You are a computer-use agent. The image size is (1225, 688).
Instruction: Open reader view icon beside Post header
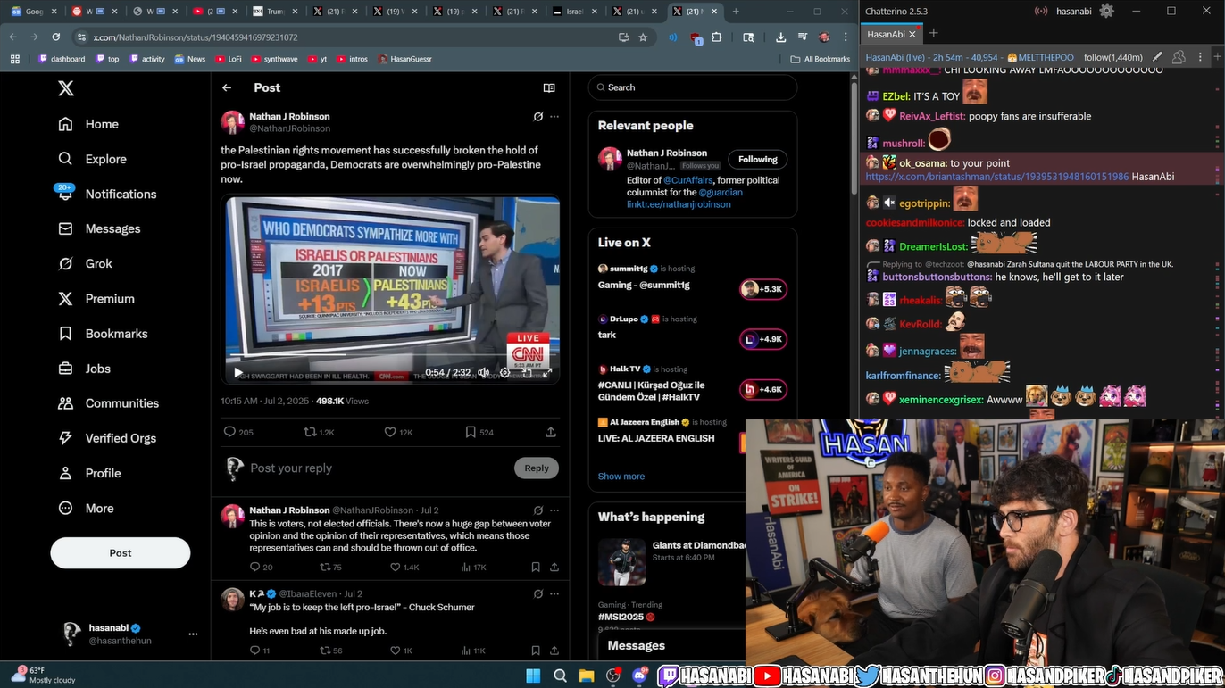549,87
